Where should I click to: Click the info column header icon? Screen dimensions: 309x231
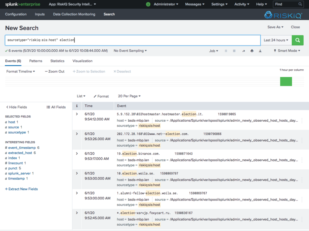pos(77,106)
